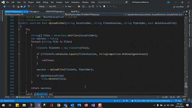Image resolution: width=192 pixels, height=108 pixels.
Task: Click the bookmark icon in the toolbar
Action: click(x=104, y=7)
